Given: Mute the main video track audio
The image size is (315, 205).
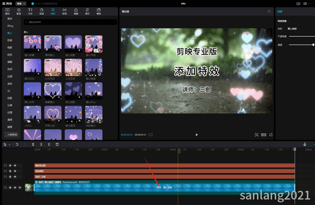Looking at the screenshot, I should point(20,188).
